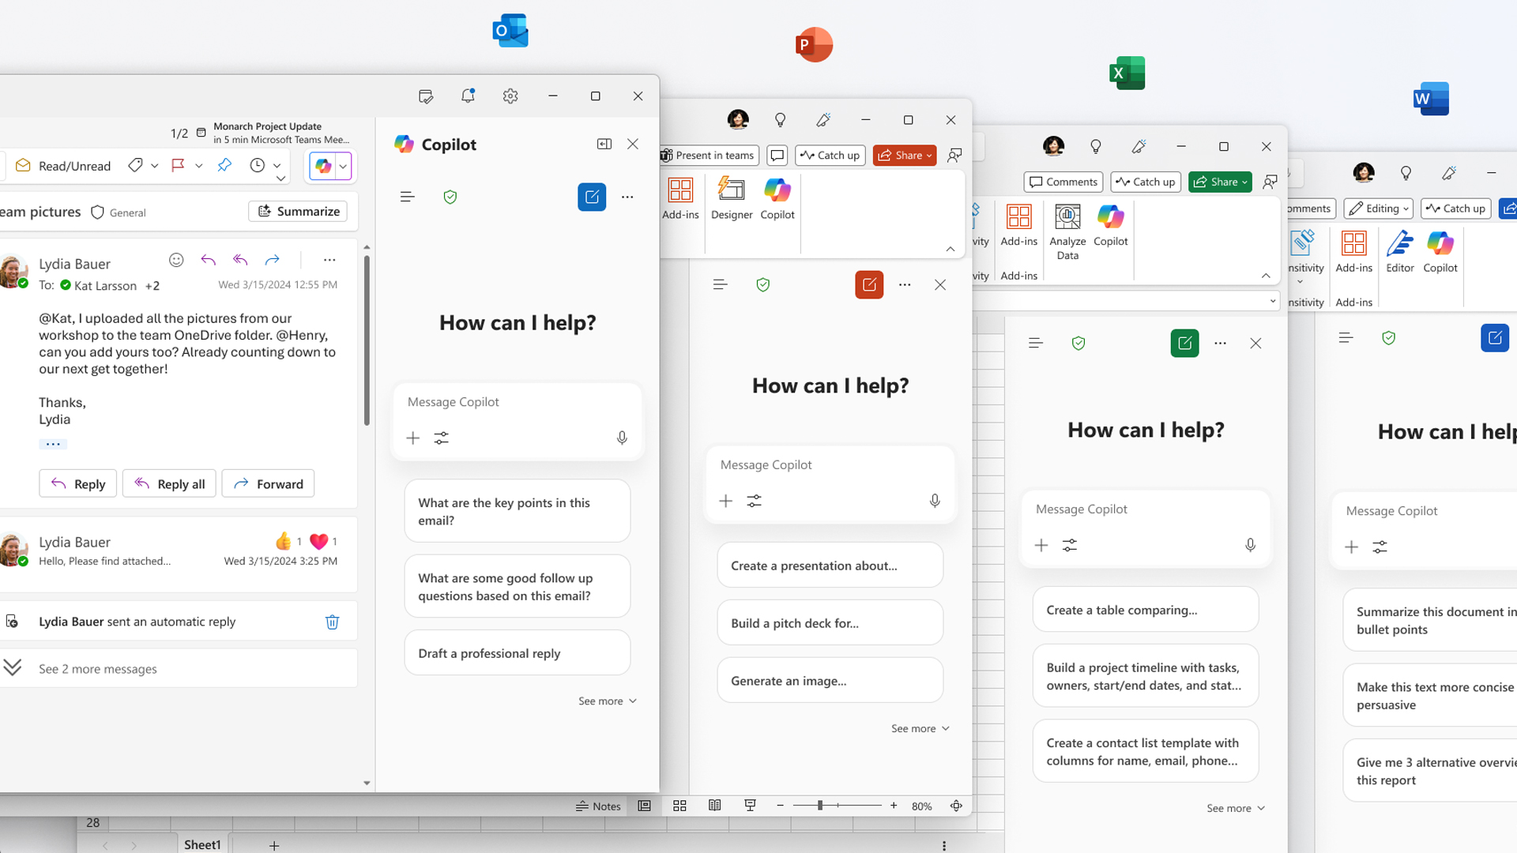Screen dimensions: 1517x853
Task: Collapse the PowerPoint ribbon chevron
Action: click(950, 249)
